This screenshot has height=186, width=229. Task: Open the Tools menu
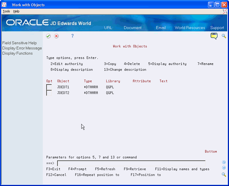(6, 11)
